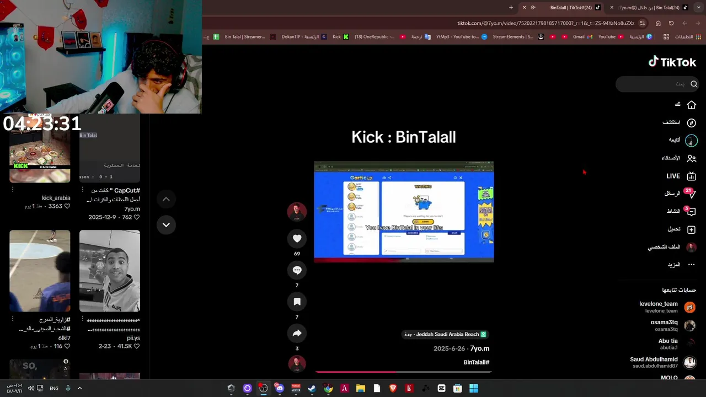Screen dimensions: 706x397
Task: Open More (المزيد) options in sidebar
Action: 681,265
